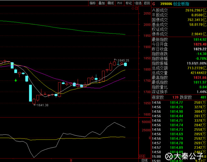Select the 最新指数 value row
This screenshot has height=162, width=207.
click(x=179, y=39)
